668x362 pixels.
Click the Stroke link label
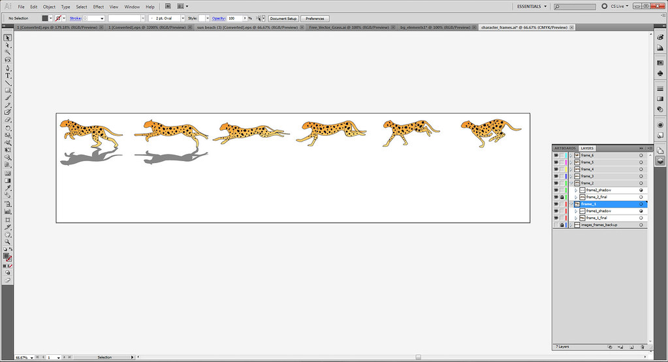[x=75, y=18]
